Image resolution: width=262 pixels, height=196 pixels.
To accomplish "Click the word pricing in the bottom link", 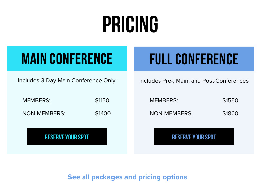I will tap(149, 177).
